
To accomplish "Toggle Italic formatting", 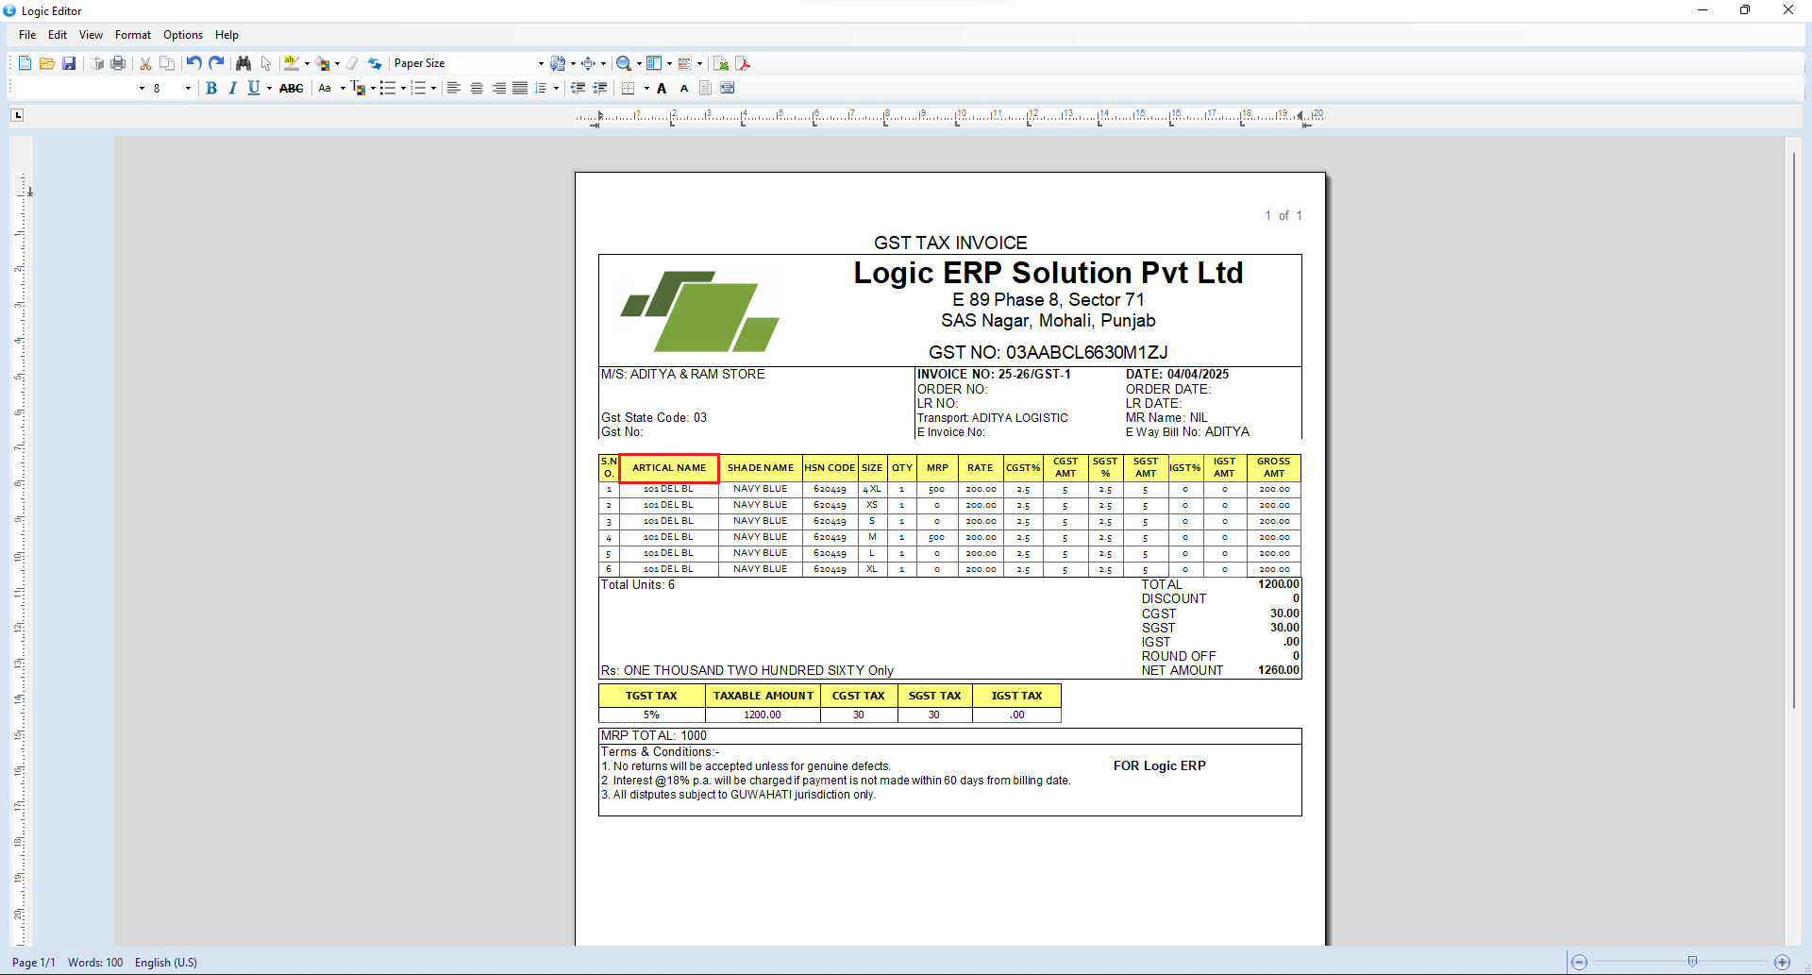I will pyautogui.click(x=232, y=88).
